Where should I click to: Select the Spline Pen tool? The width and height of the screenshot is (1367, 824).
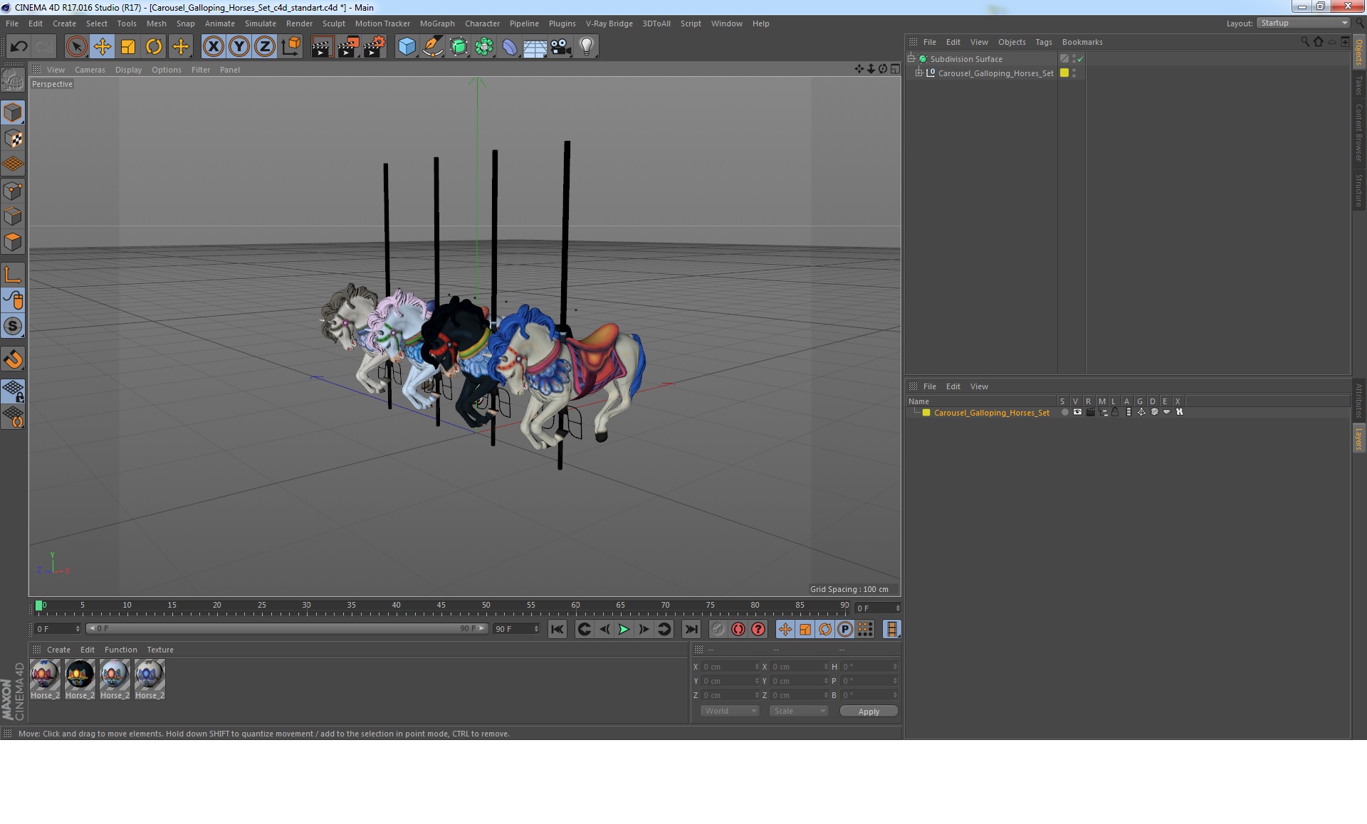point(432,47)
